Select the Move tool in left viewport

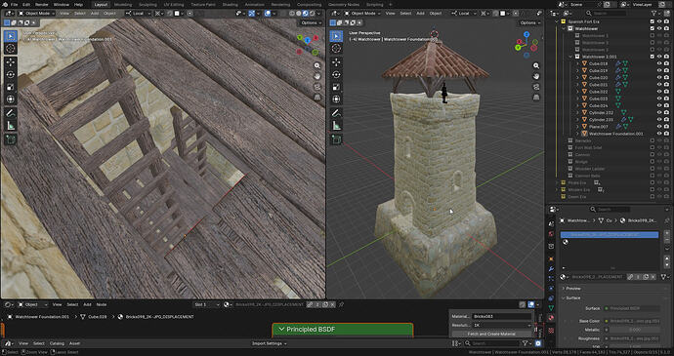tap(11, 62)
